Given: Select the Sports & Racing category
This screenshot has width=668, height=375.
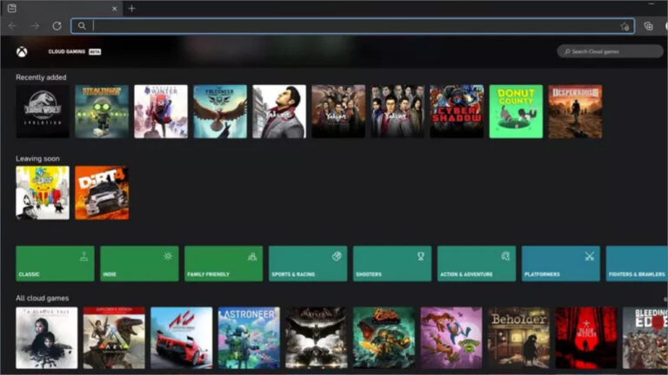Looking at the screenshot, I should coord(308,263).
